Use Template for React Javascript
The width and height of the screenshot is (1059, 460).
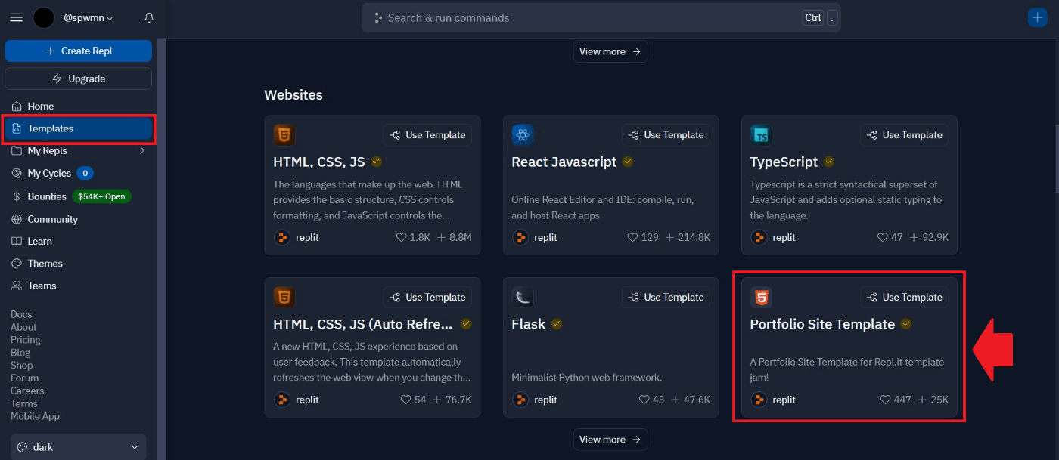[666, 135]
